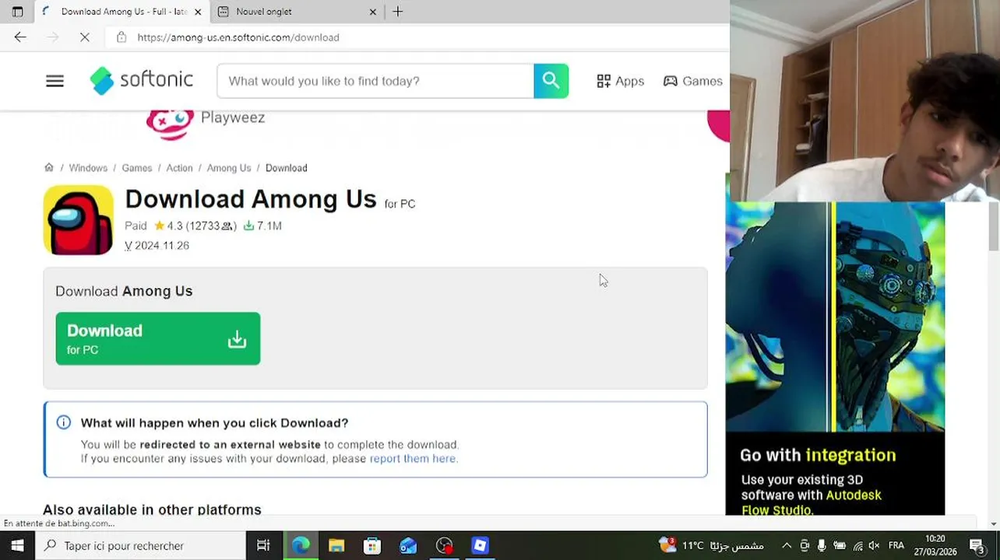The image size is (1000, 560).
Task: Click the V 2024.11.26 version text
Action: [157, 245]
